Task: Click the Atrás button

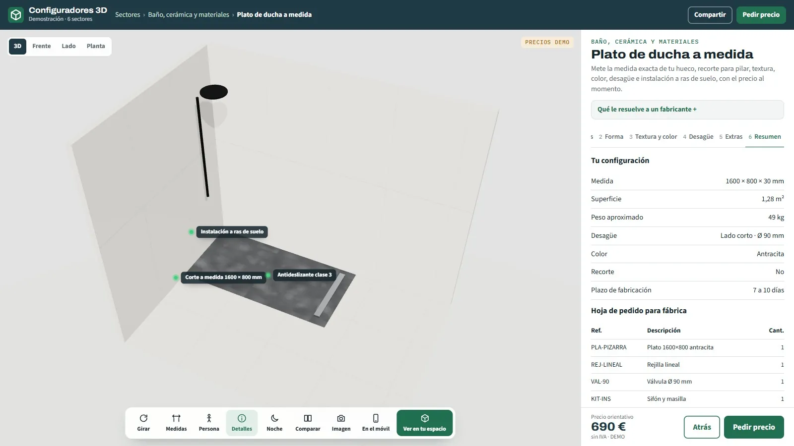Action: (702, 427)
